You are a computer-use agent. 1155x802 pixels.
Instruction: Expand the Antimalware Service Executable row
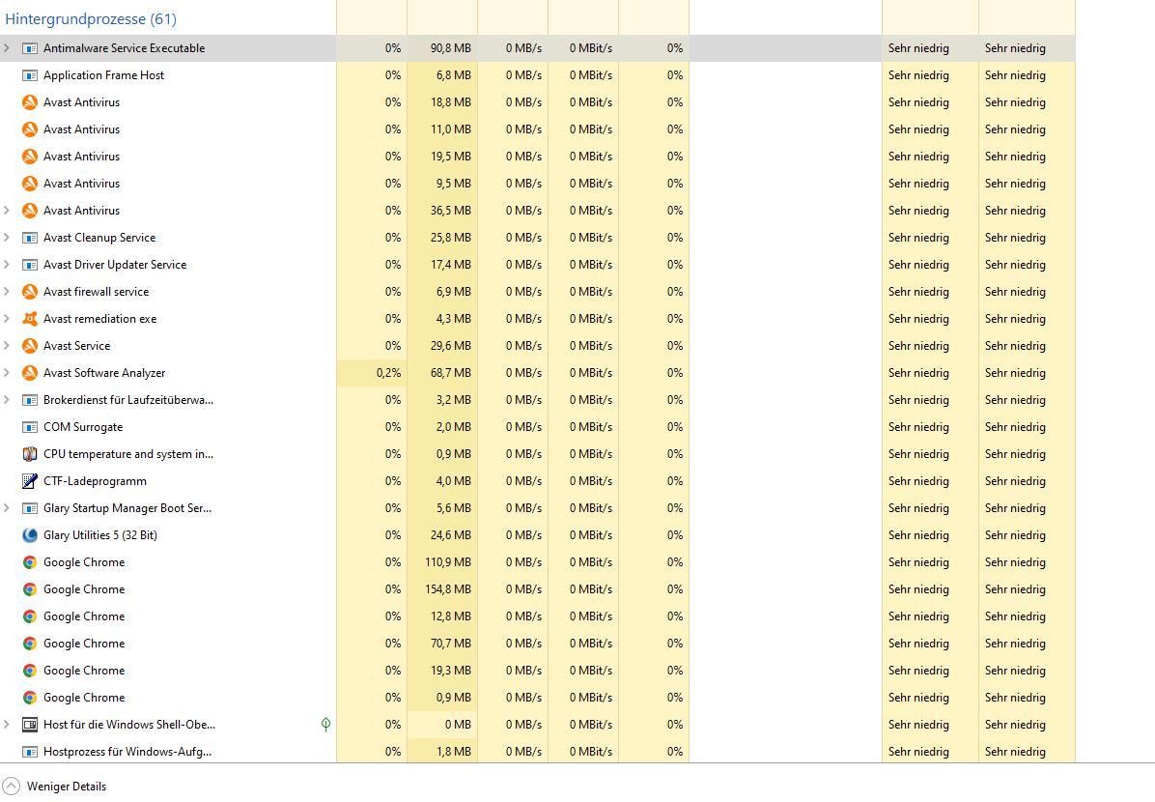(x=7, y=48)
